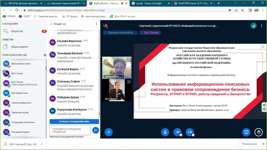Open connection status signal icon
The height and width of the screenshot is (150, 267).
pyautogui.click(x=254, y=26)
